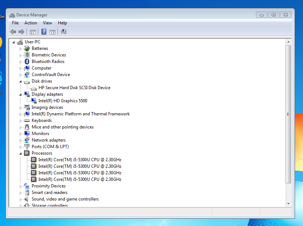Viewport: 303px width, 226px height.
Task: Expand the Bluetooth Radios node
Action: [20, 62]
